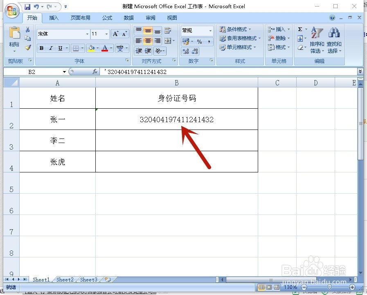The height and width of the screenshot is (295, 367).
Task: Click the AutoSum Σ icon
Action: [300, 29]
